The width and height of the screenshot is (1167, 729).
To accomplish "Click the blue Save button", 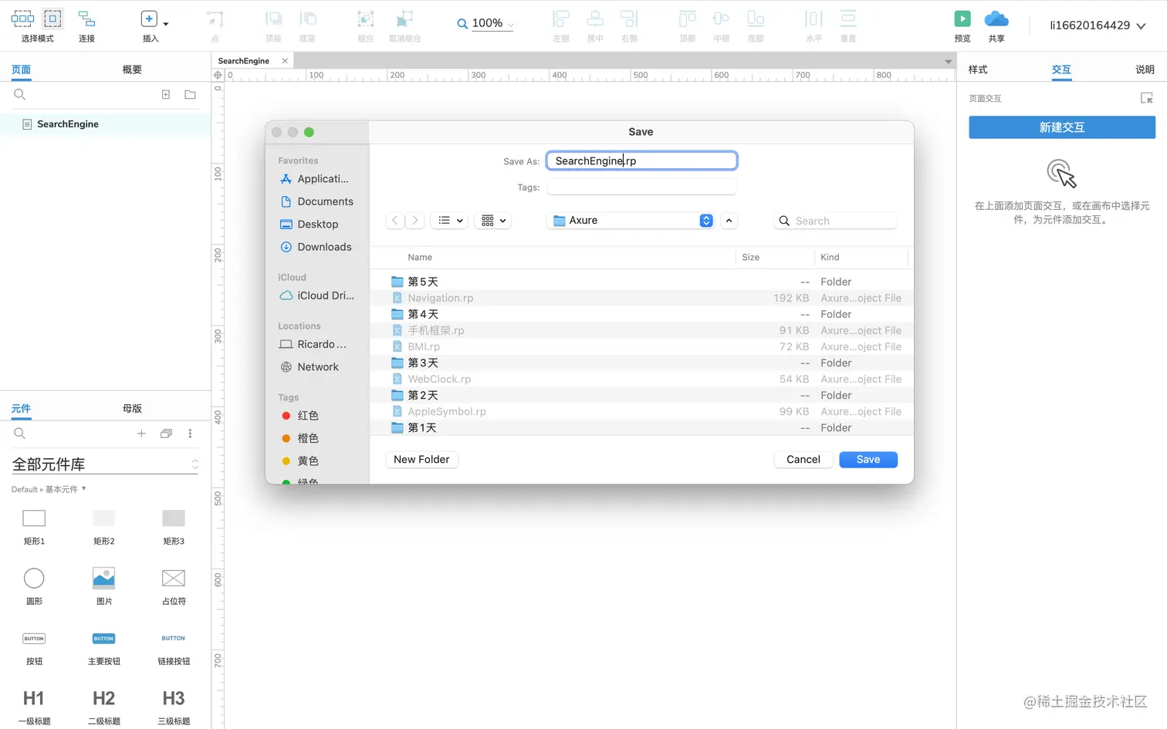I will click(x=868, y=460).
